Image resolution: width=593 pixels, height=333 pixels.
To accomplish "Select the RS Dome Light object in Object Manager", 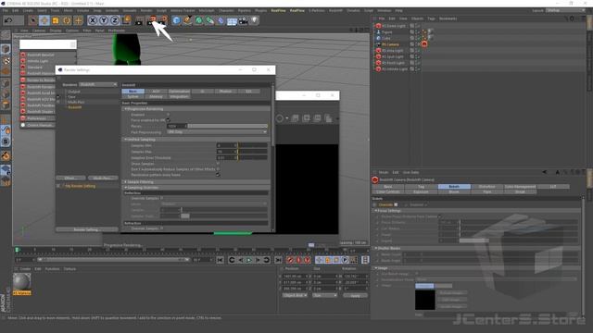I will tap(393, 26).
